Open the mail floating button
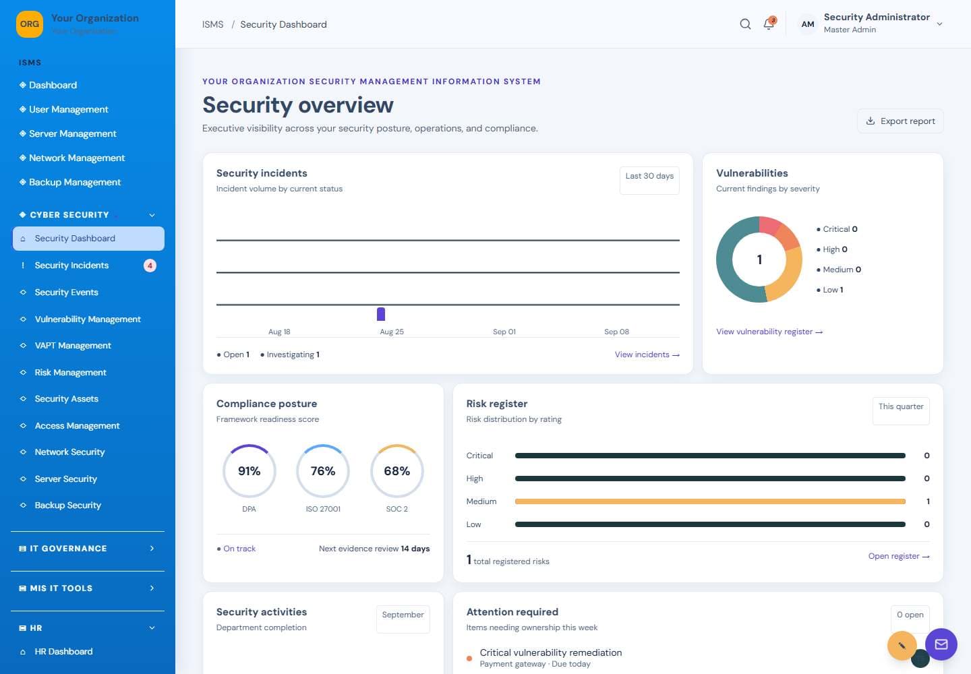The image size is (971, 674). point(941,644)
